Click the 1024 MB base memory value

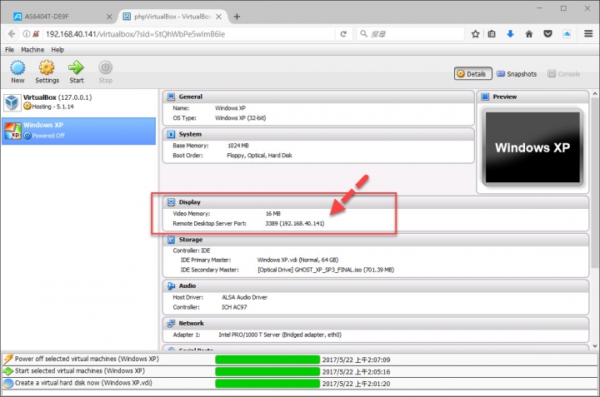[x=238, y=146]
